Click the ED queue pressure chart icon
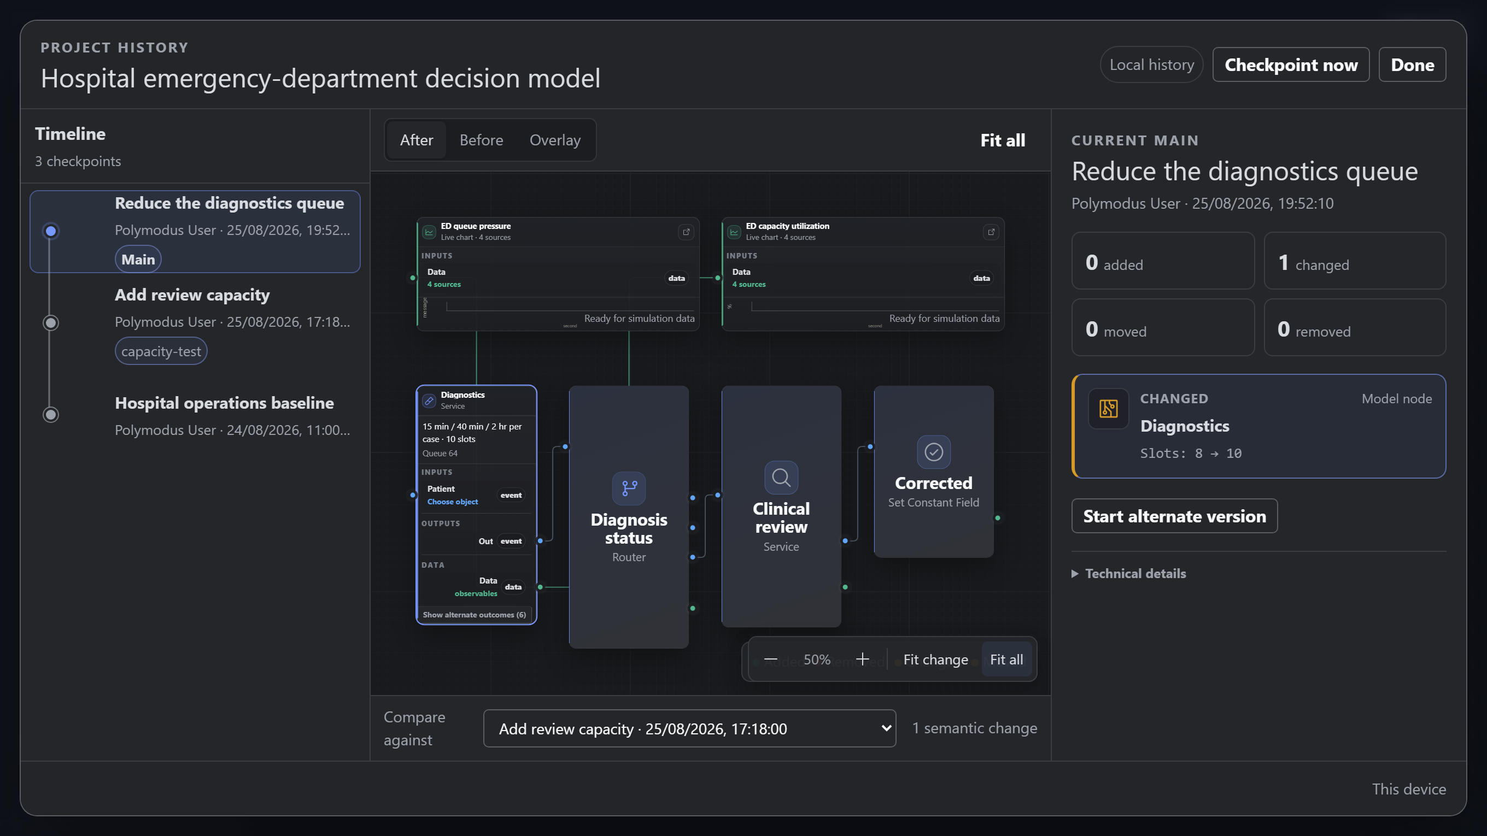The height and width of the screenshot is (836, 1487). 429,232
